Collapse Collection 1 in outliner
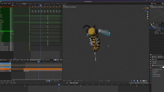 (x=151, y=26)
